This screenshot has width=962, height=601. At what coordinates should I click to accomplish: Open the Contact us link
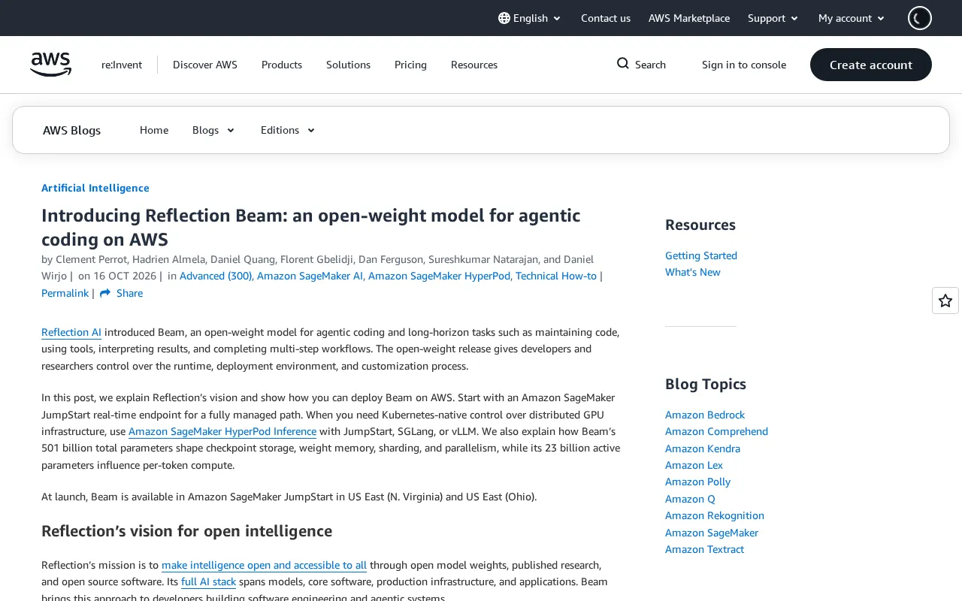coord(606,18)
